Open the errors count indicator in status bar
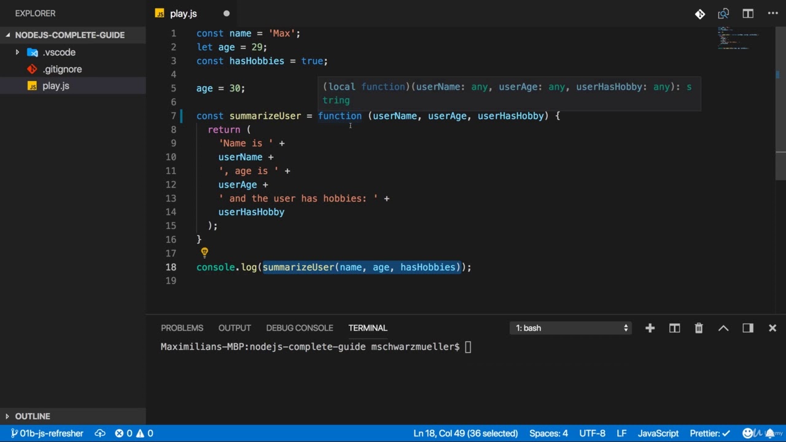 [x=123, y=433]
